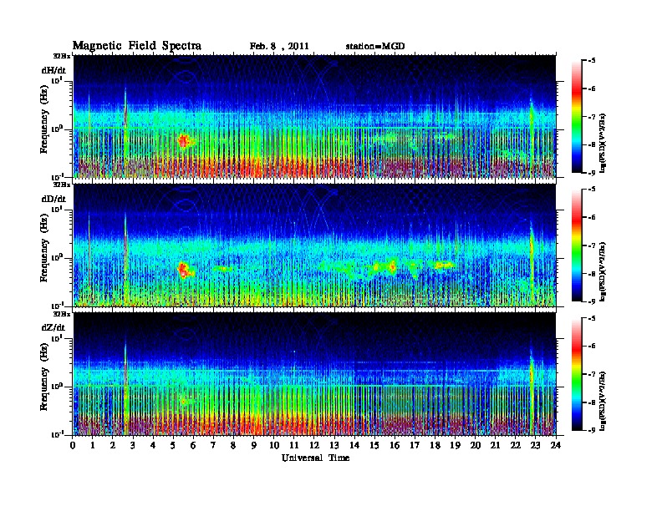Image resolution: width=662 pixels, height=511 pixels.
Task: Click hour "11" on the Universal Time axis
Action: pos(294,445)
